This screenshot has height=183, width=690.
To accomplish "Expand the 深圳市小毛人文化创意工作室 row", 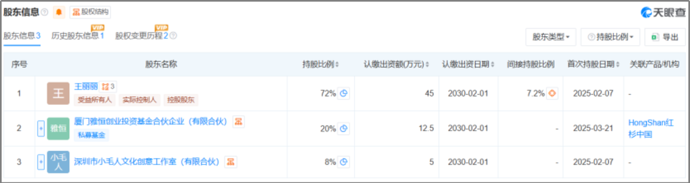I will pos(41,162).
